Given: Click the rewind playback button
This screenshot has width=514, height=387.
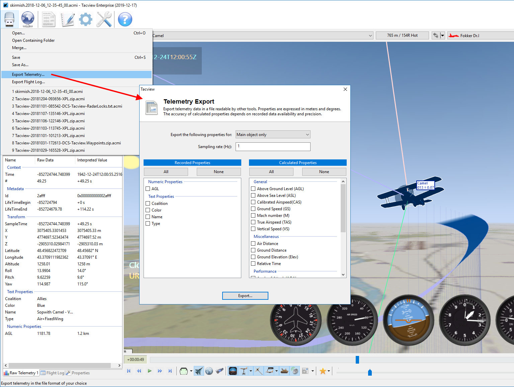Looking at the screenshot, I should pos(139,371).
